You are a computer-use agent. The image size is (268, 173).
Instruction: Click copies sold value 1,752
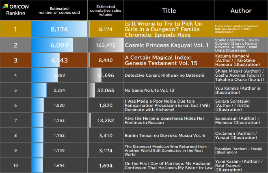tap(59, 135)
